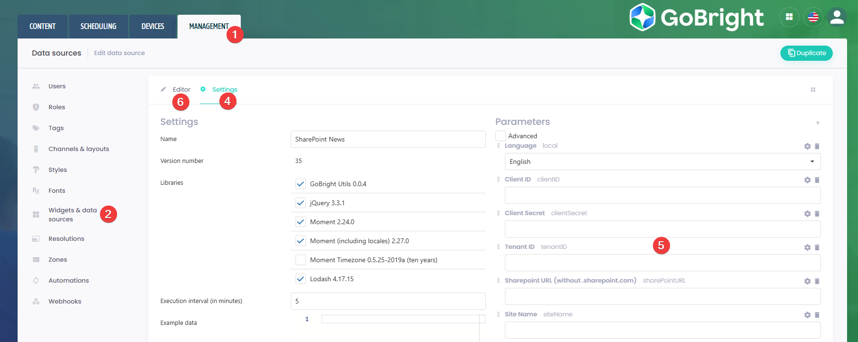
Task: Switch to the Editor tab
Action: (181, 89)
